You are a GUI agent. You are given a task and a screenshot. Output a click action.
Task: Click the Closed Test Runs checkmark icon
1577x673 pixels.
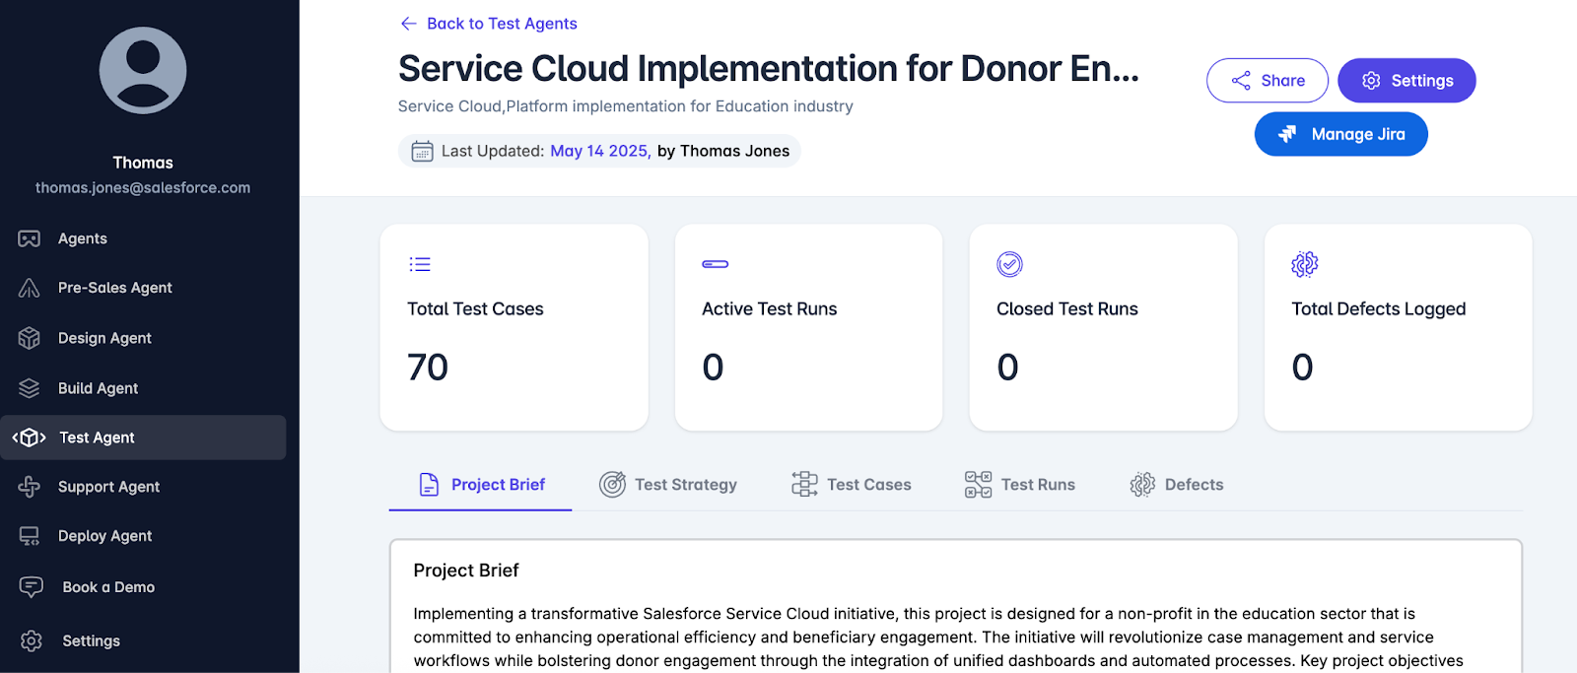tap(1009, 264)
